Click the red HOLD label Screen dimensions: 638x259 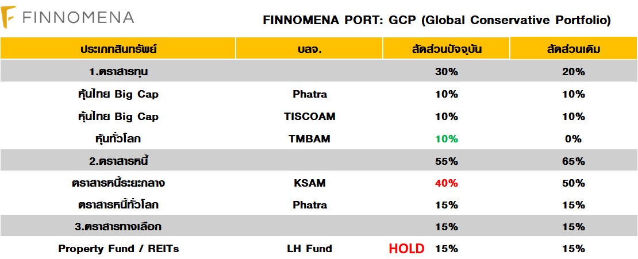[406, 249]
